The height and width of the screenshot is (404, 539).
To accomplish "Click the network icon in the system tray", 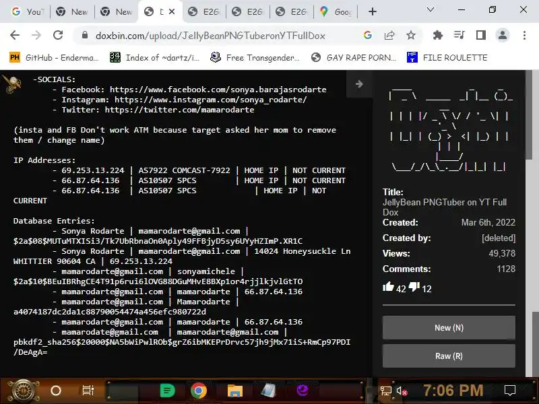I will (385, 391).
